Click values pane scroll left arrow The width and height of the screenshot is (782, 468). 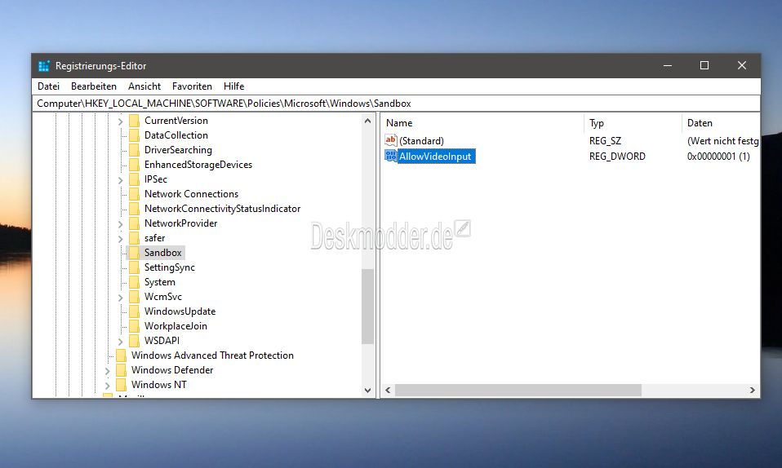coord(388,391)
